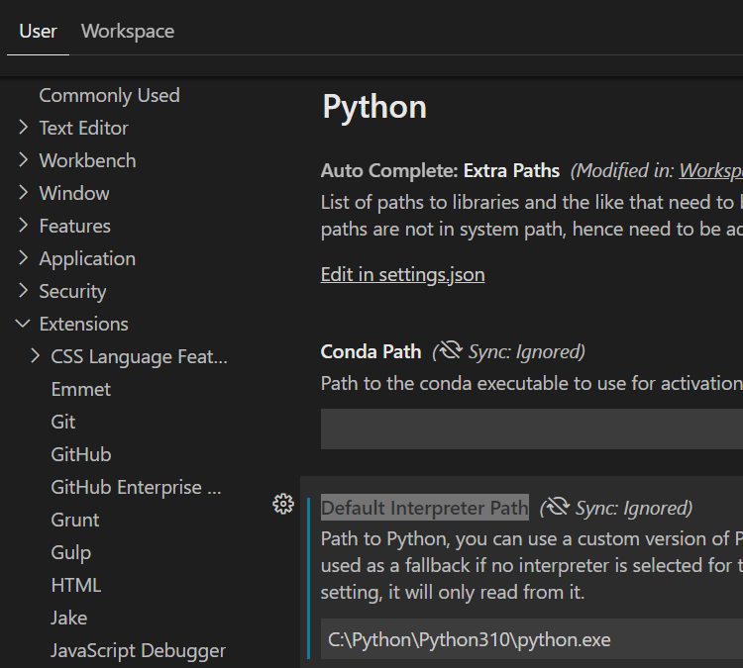The image size is (743, 668).
Task: Click the Default Interpreter Path text box
Action: pyautogui.click(x=532, y=639)
